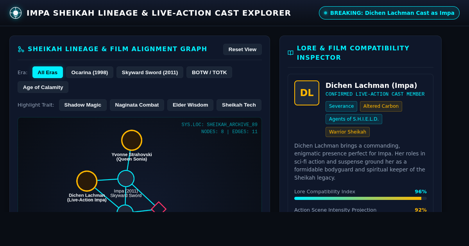Highlight the Sheikah Tech trait
This screenshot has width=469, height=246.
click(x=239, y=105)
